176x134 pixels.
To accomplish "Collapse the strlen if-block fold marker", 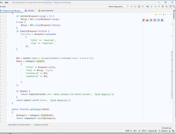I will 6,16.
